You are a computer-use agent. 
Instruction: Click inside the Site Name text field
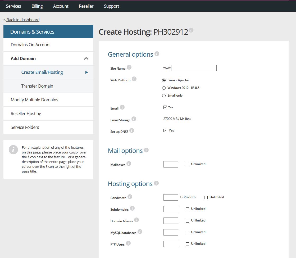click(x=194, y=68)
